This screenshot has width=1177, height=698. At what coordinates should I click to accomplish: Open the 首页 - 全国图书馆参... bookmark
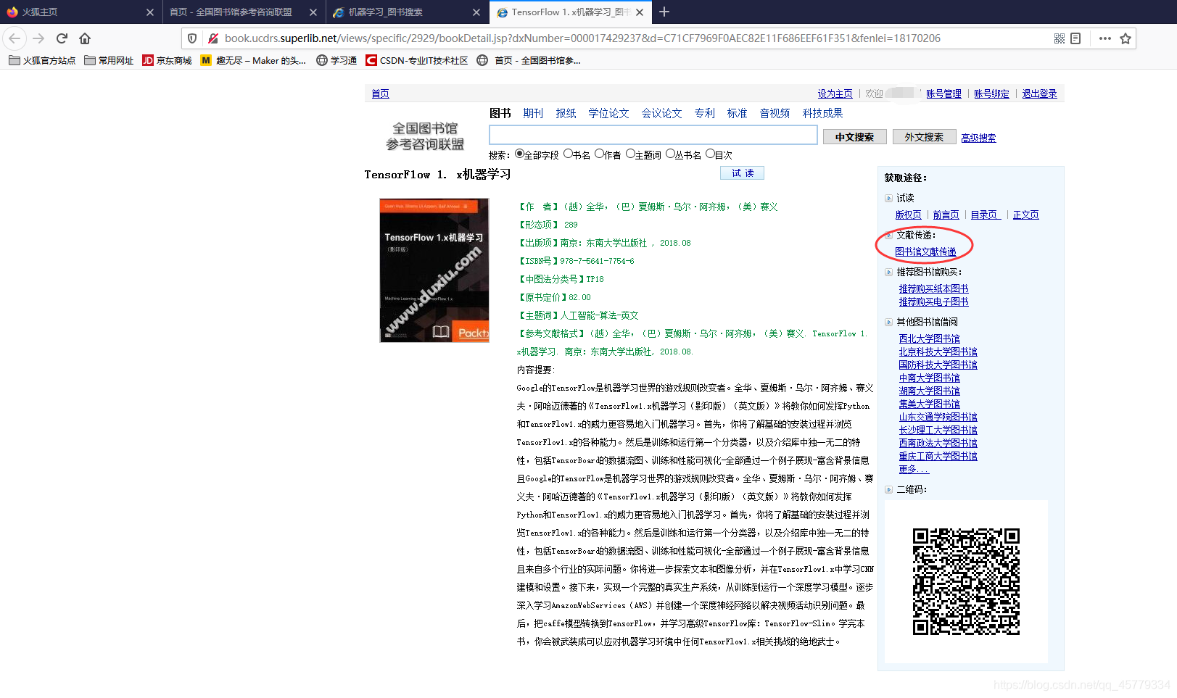pyautogui.click(x=529, y=61)
